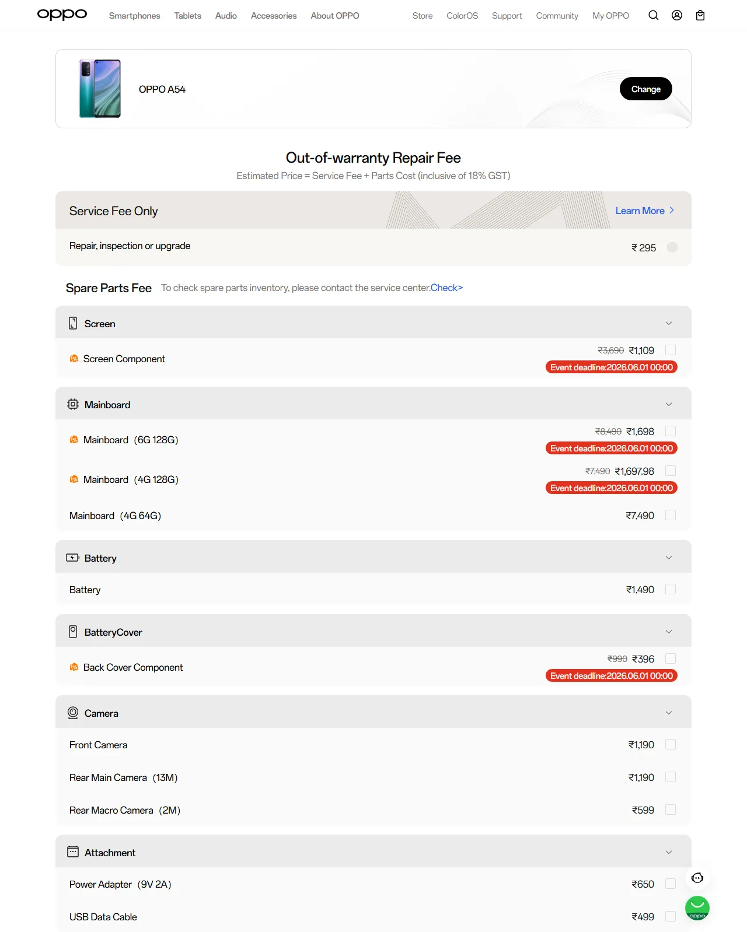This screenshot has height=932, width=747.
Task: Open the customer support chat icon
Action: [x=697, y=878]
